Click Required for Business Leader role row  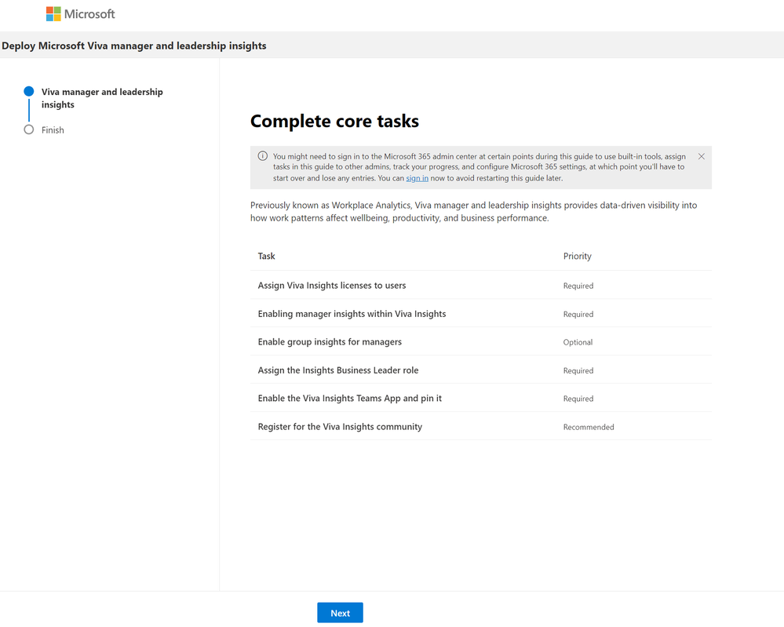tap(578, 370)
